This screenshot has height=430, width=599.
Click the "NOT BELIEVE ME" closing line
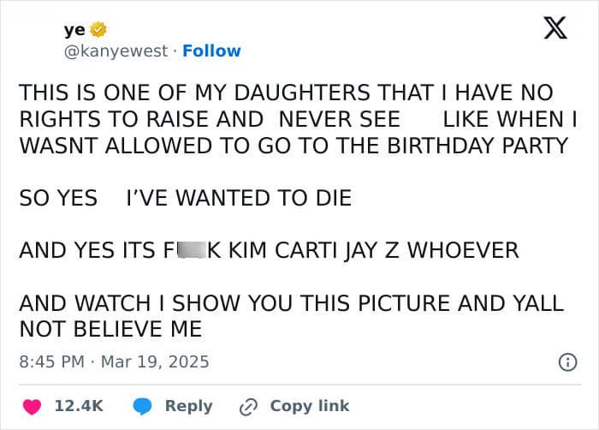click(x=110, y=329)
